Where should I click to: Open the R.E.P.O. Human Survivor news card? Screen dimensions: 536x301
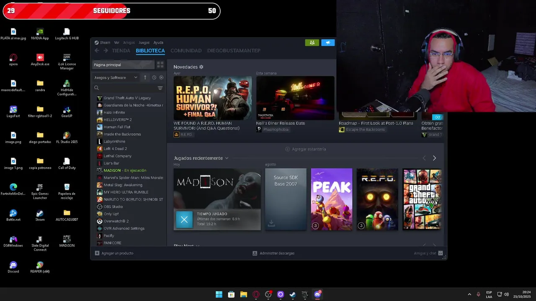click(213, 98)
